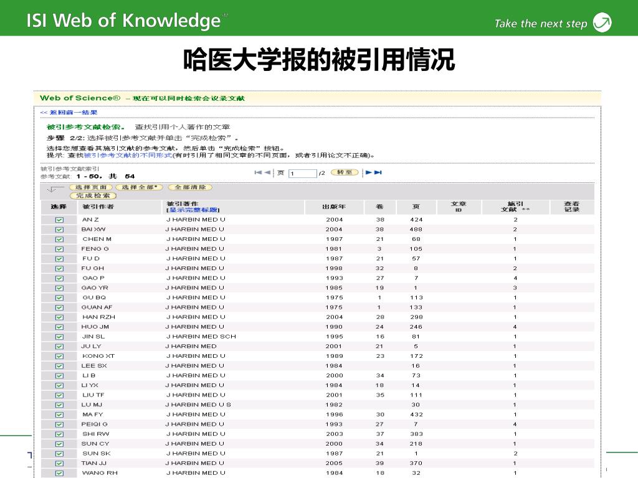This screenshot has width=638, height=478.
Task: Toggle the FENG G row checkbox
Action: (59, 249)
